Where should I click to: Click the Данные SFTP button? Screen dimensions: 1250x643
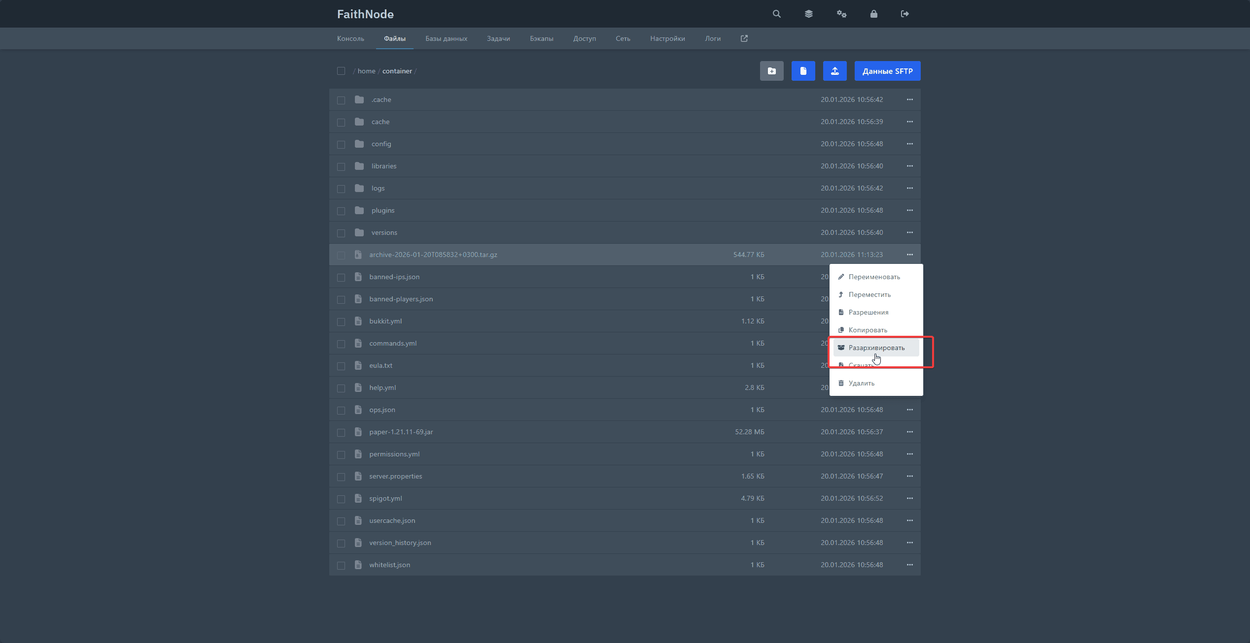[x=887, y=71]
